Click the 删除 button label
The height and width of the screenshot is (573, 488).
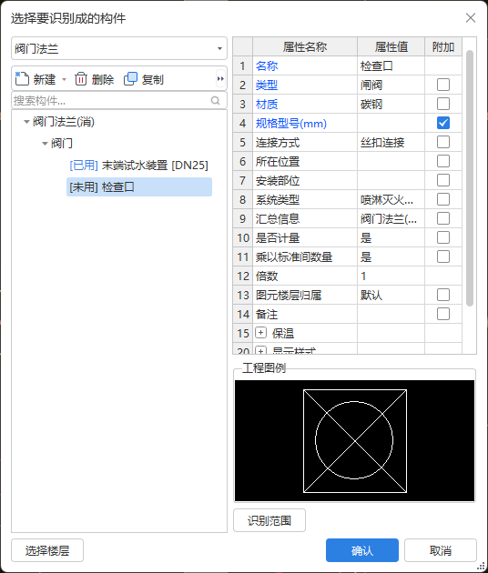click(103, 79)
